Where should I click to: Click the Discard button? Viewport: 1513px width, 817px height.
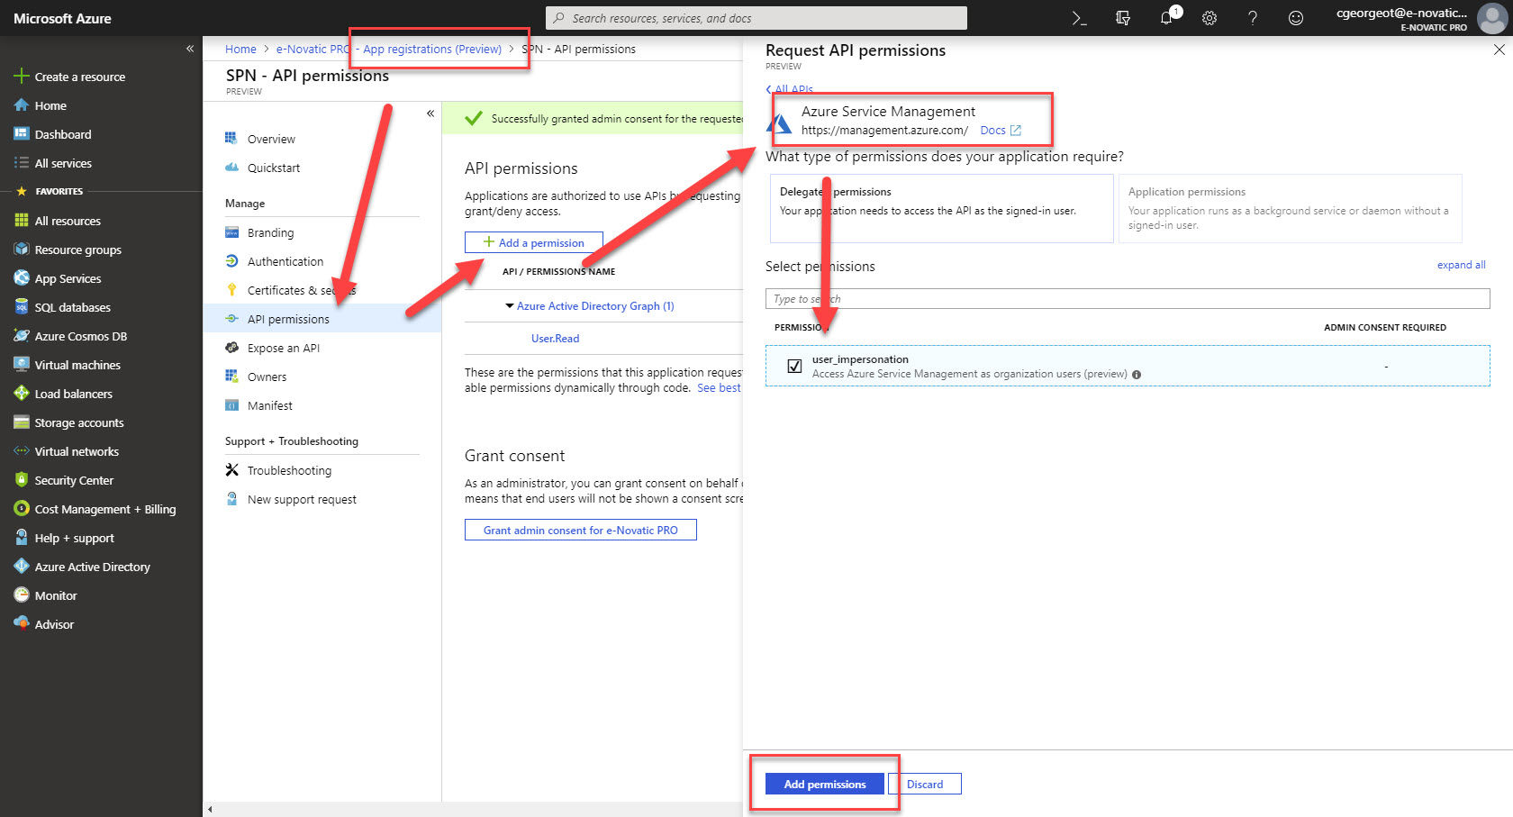point(925,784)
